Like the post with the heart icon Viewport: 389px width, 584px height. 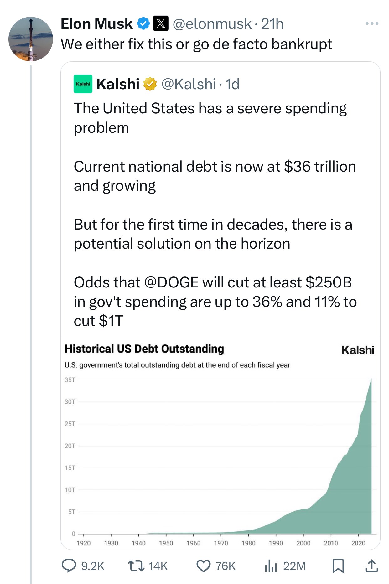(203, 566)
